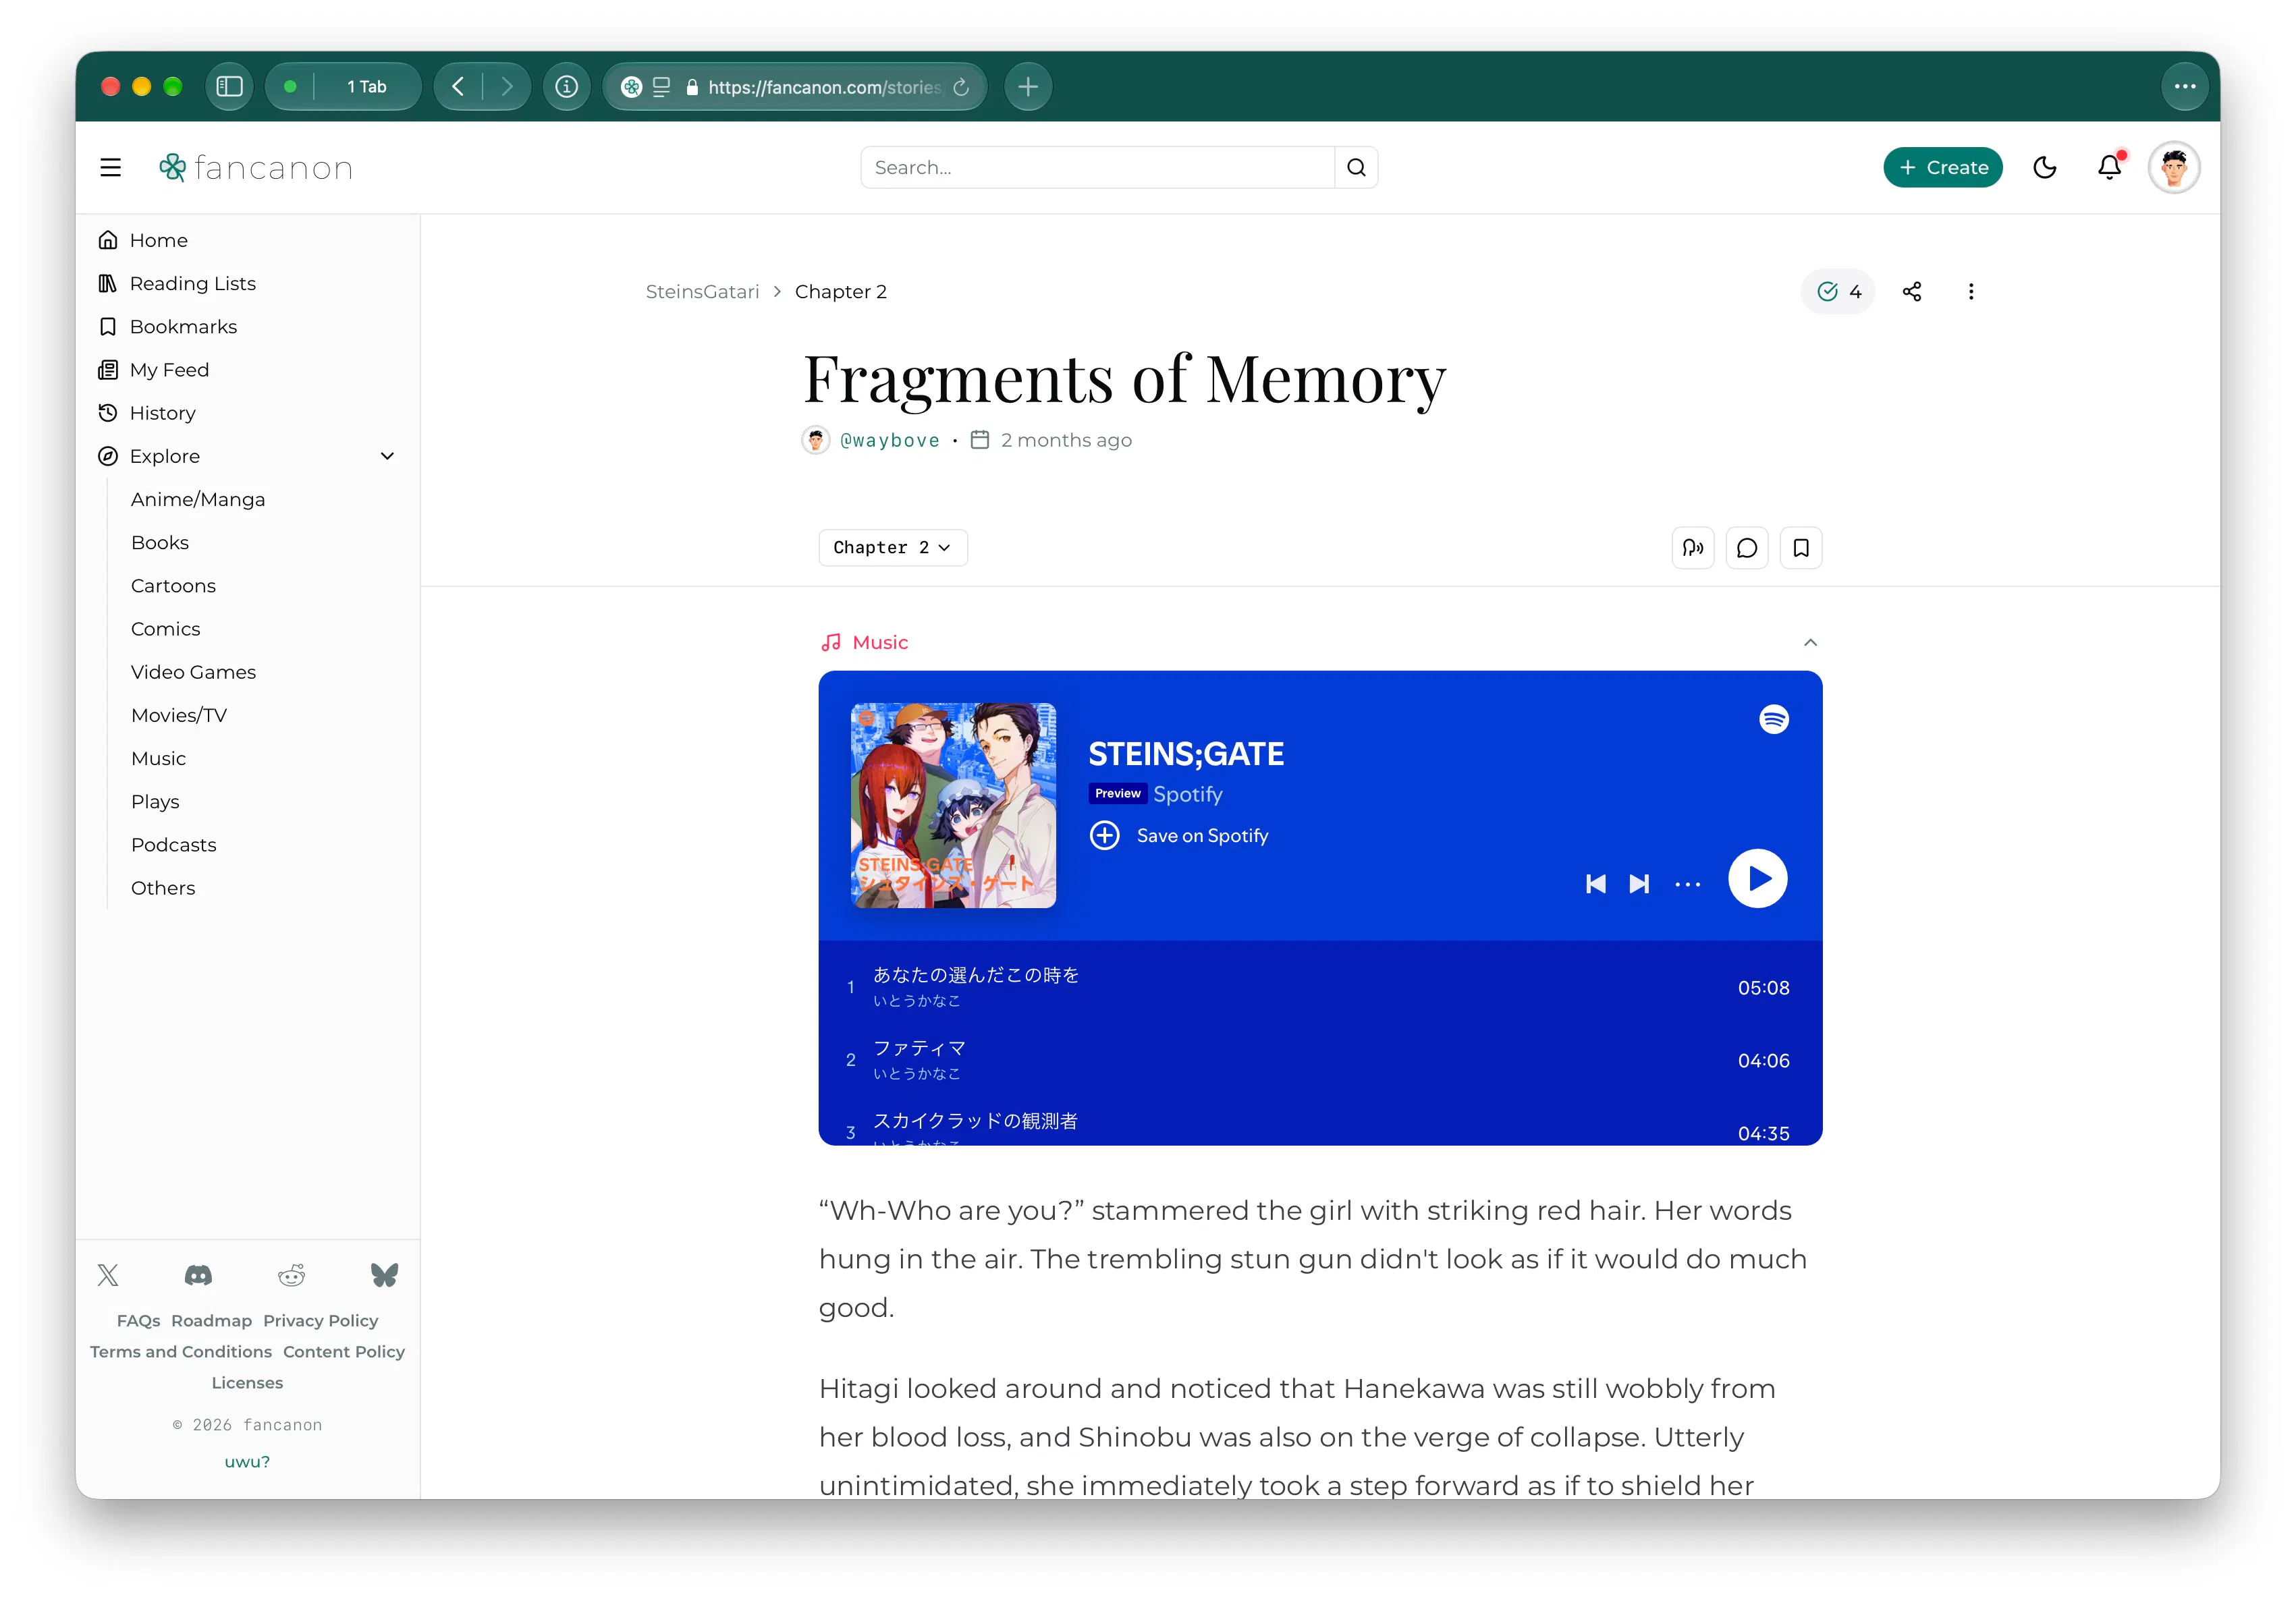
Task: Open notifications bell icon
Action: pyautogui.click(x=2110, y=167)
